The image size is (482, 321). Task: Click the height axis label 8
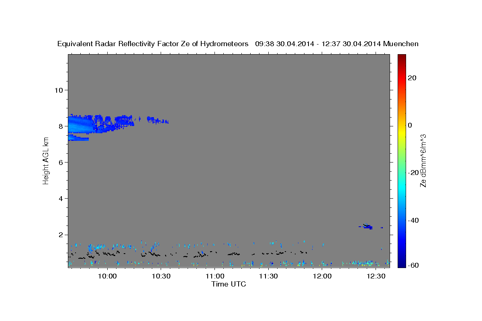tap(60, 126)
